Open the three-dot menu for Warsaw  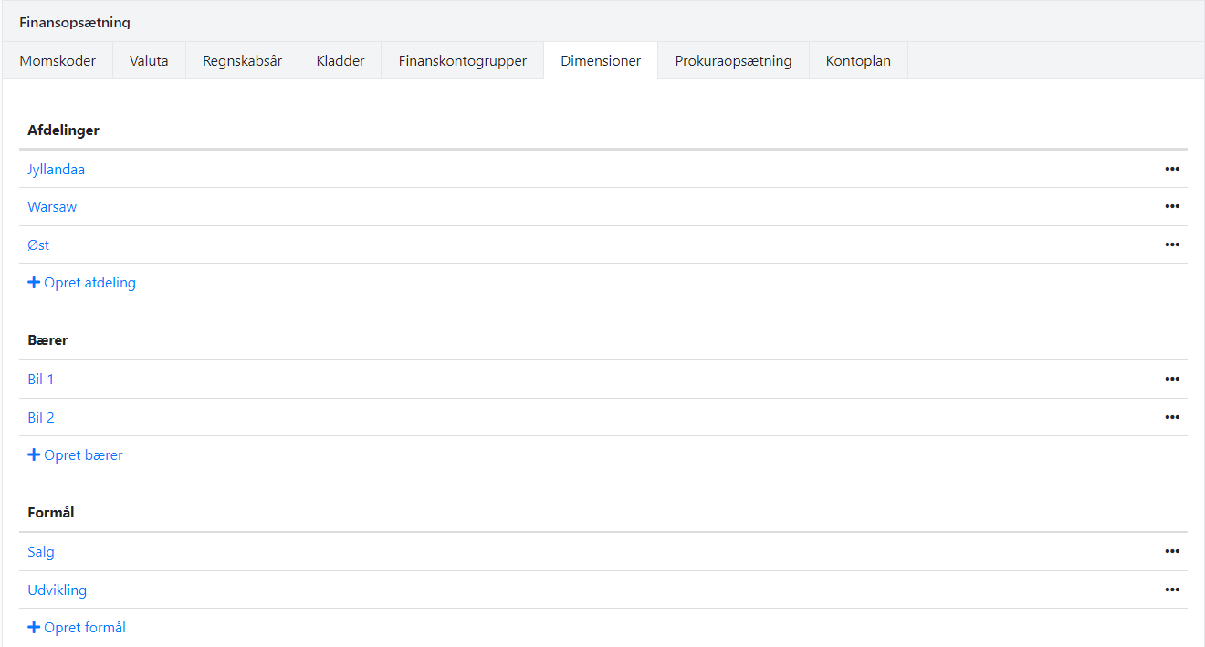coord(1172,207)
